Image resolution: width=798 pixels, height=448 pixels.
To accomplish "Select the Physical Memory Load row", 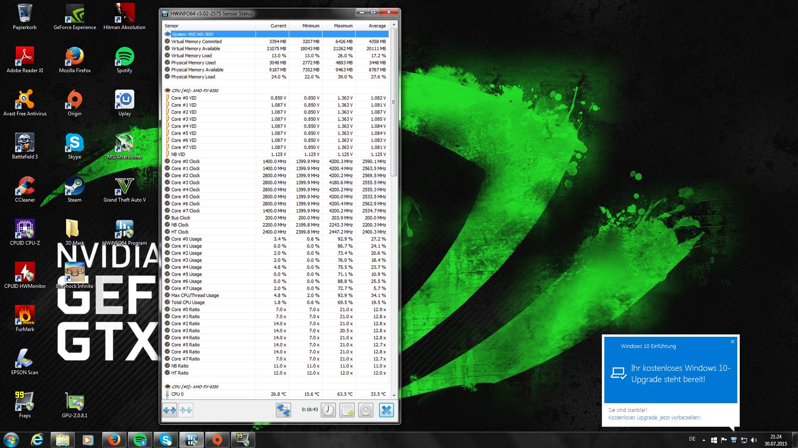I will 276,77.
